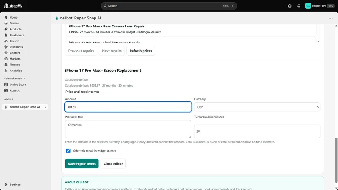Viewport: 338px width, 190px height.
Task: Click Settings gear icon
Action: click(6, 185)
